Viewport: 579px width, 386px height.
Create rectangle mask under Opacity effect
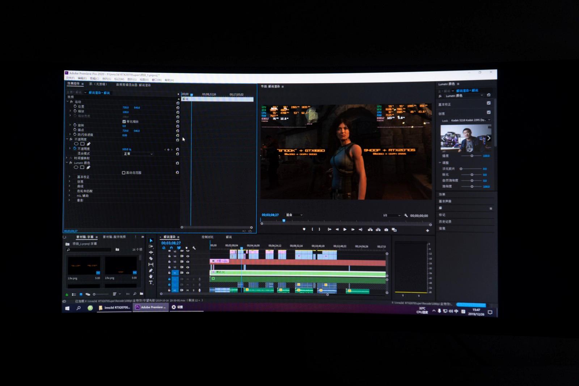(82, 144)
